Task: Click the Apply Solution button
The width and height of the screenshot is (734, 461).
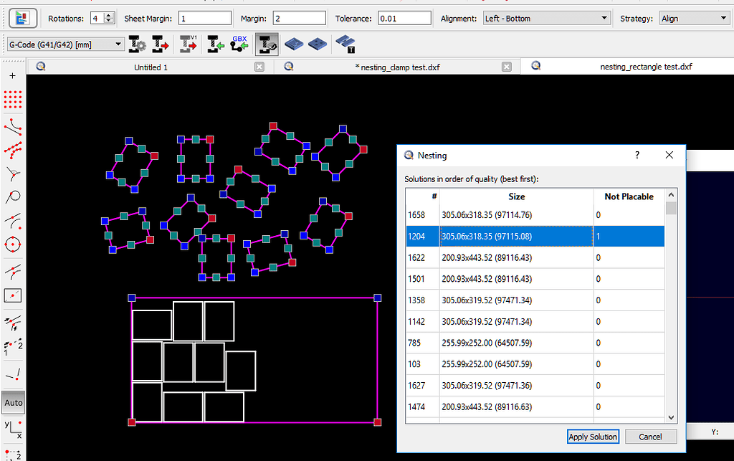Action: pyautogui.click(x=593, y=437)
